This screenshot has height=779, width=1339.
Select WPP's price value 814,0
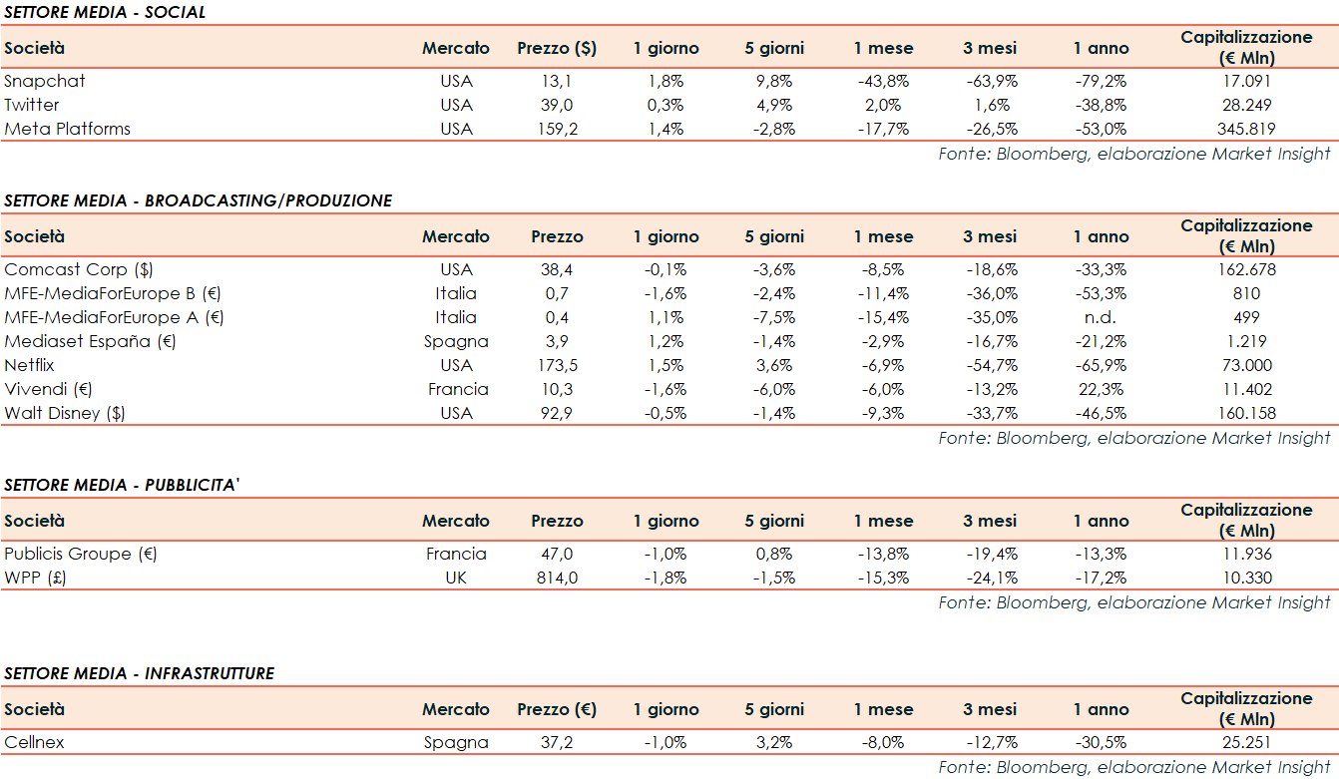pos(557,578)
